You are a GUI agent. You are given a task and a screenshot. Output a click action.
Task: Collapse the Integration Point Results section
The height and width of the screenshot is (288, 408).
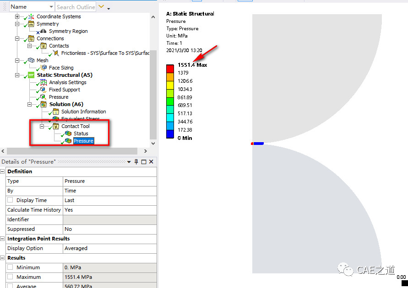[2, 239]
